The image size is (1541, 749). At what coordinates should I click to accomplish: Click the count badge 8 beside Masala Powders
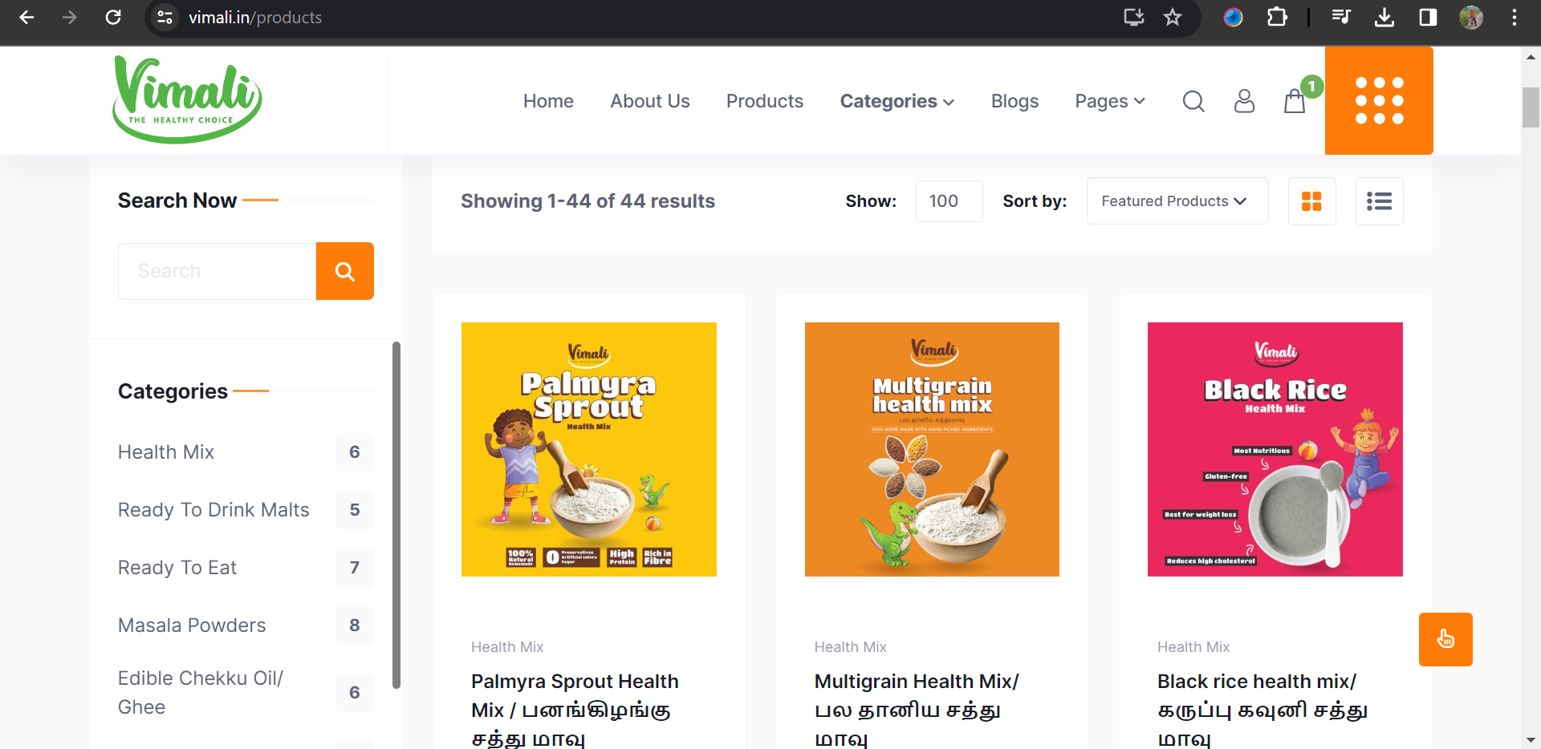[355, 626]
